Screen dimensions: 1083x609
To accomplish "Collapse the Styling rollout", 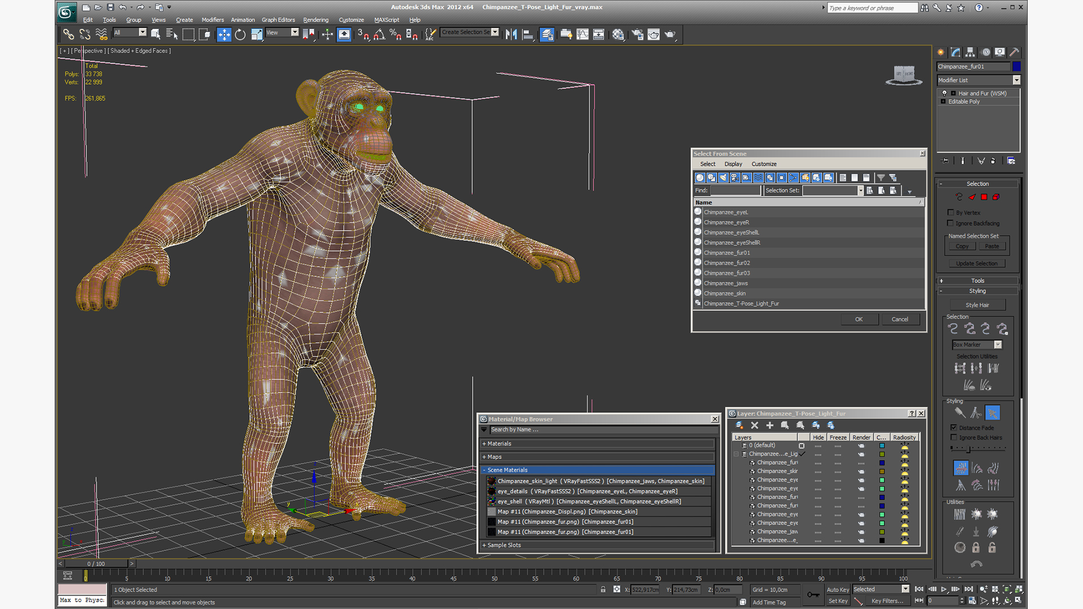I will (978, 291).
